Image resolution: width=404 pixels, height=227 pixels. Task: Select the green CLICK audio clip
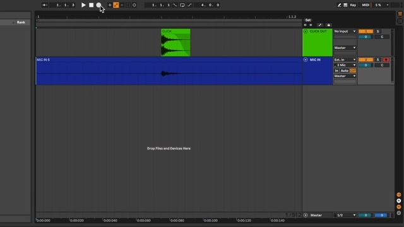176,42
